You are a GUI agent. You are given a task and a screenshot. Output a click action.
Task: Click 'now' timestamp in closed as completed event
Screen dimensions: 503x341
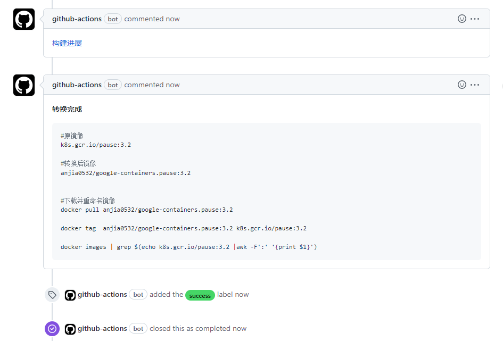(240, 328)
